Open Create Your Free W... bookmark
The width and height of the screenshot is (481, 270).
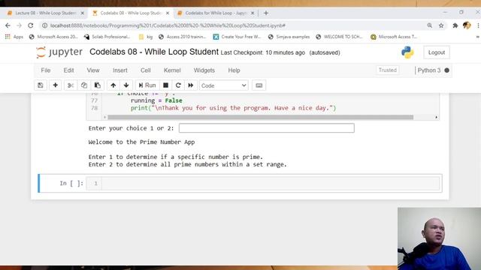237,37
